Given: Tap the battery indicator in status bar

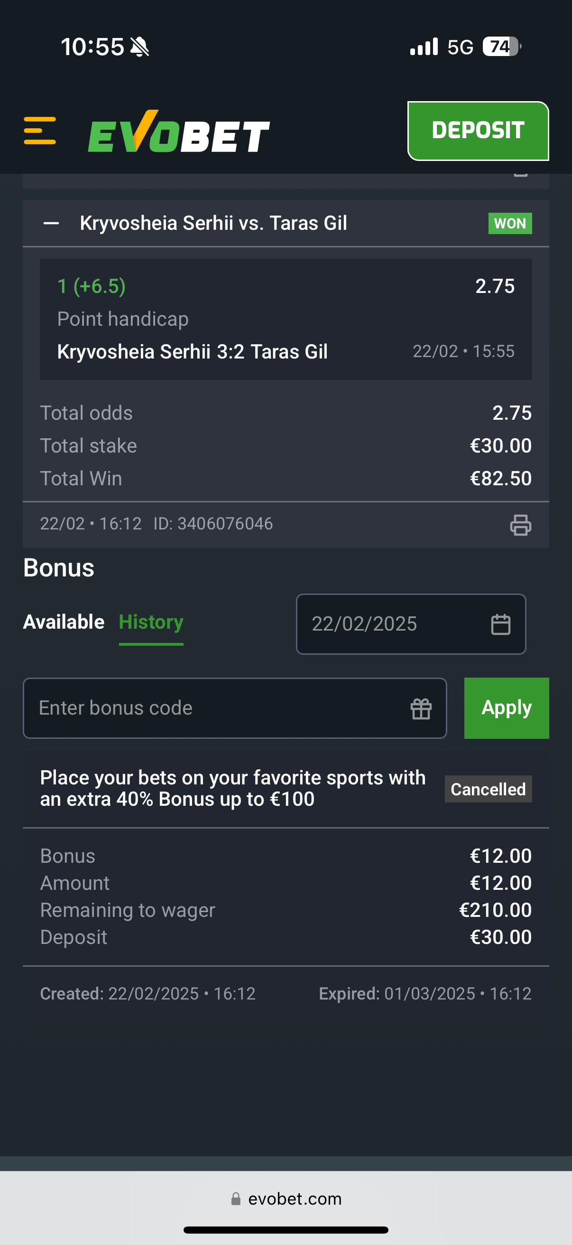Looking at the screenshot, I should pyautogui.click(x=501, y=47).
